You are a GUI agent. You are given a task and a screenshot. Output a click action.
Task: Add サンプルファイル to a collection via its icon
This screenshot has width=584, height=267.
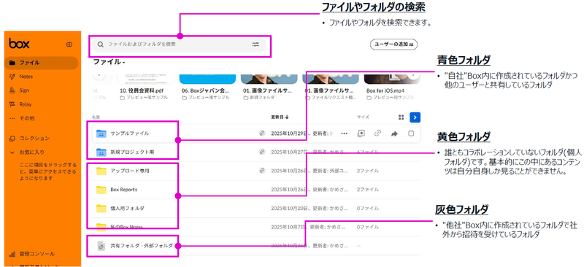(360, 133)
